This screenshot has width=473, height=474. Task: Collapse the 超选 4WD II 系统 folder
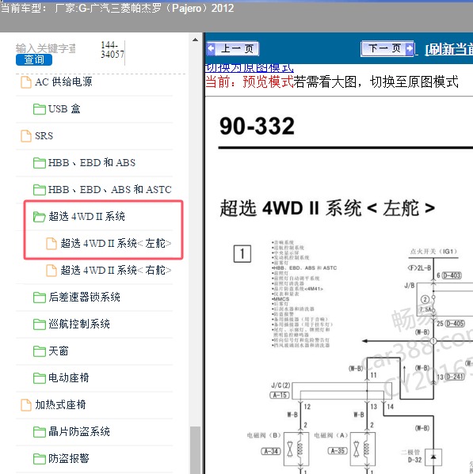pyautogui.click(x=86, y=217)
